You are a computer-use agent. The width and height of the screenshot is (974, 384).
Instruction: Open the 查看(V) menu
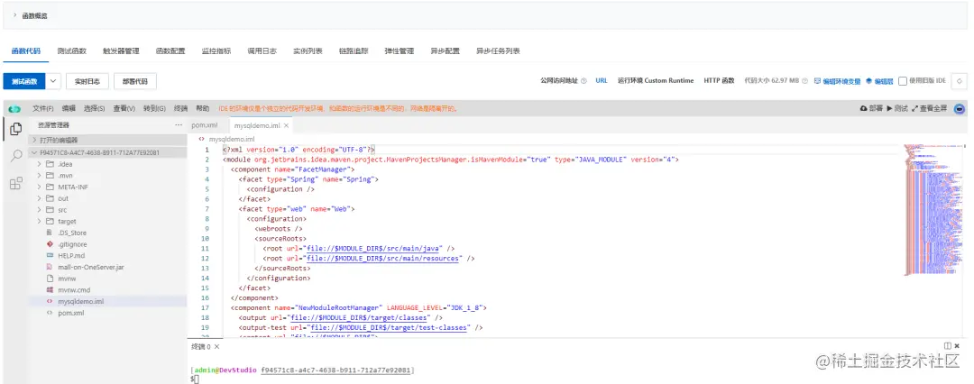[x=124, y=108]
